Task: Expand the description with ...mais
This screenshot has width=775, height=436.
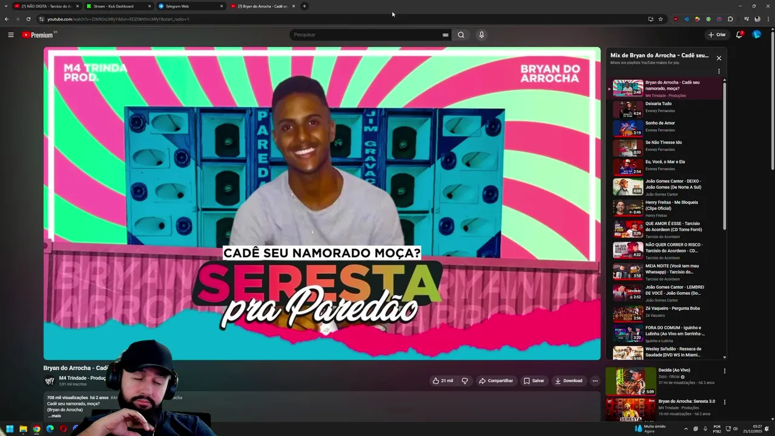Action: [x=54, y=416]
